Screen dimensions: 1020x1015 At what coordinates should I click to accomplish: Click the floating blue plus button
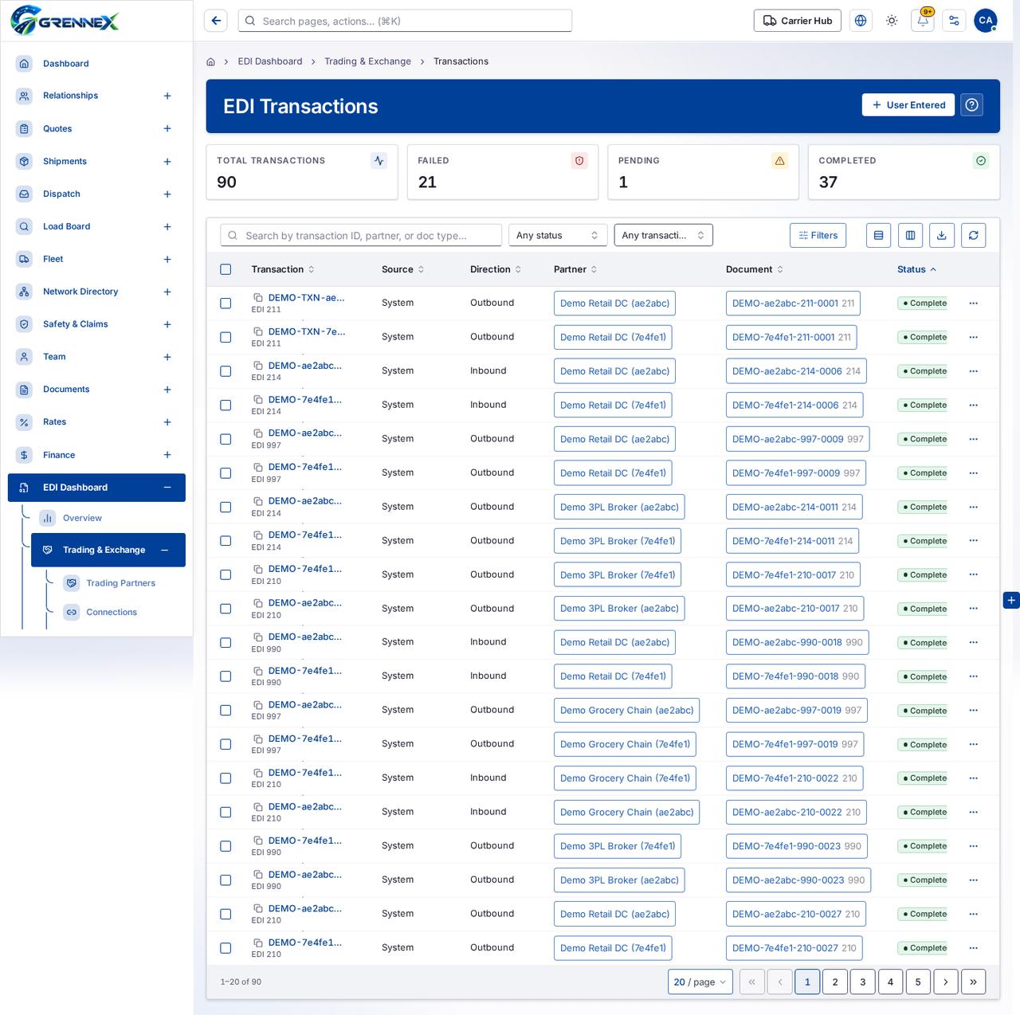[1011, 600]
